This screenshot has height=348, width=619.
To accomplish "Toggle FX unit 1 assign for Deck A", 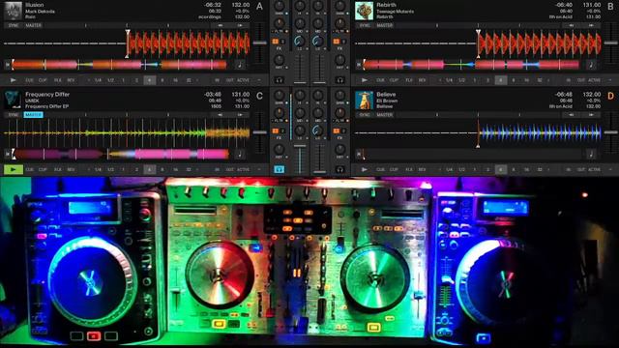I will (x=275, y=41).
